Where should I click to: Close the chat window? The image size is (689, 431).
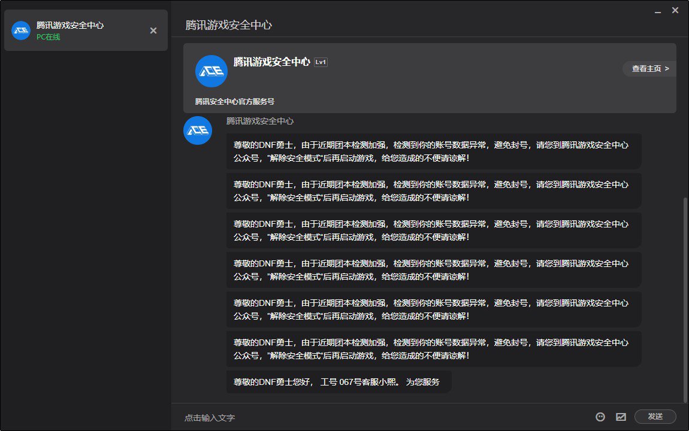[675, 10]
